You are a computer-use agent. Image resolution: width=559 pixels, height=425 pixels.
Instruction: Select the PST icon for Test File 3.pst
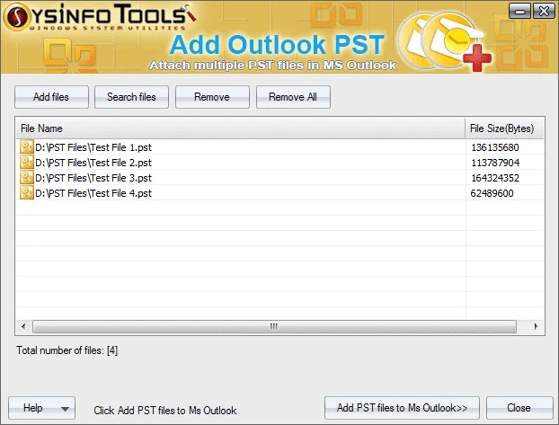click(27, 178)
